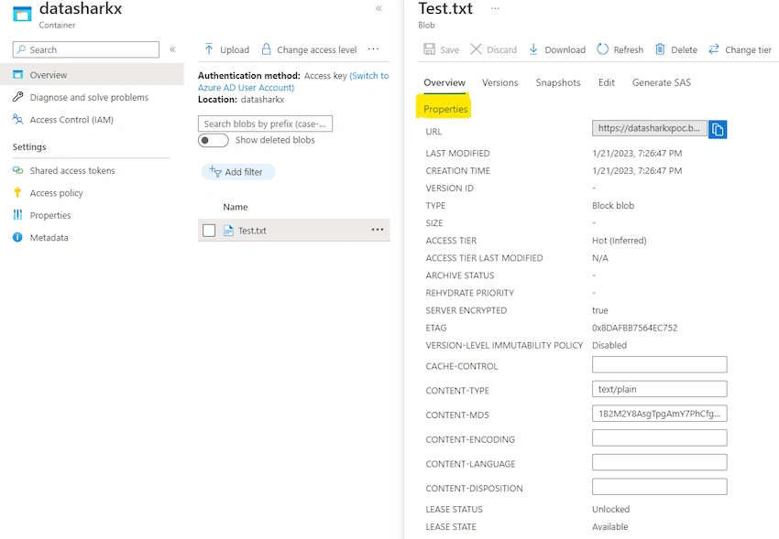Click the sidebar Properties bars icon
This screenshot has height=539, width=779.
(x=18, y=215)
